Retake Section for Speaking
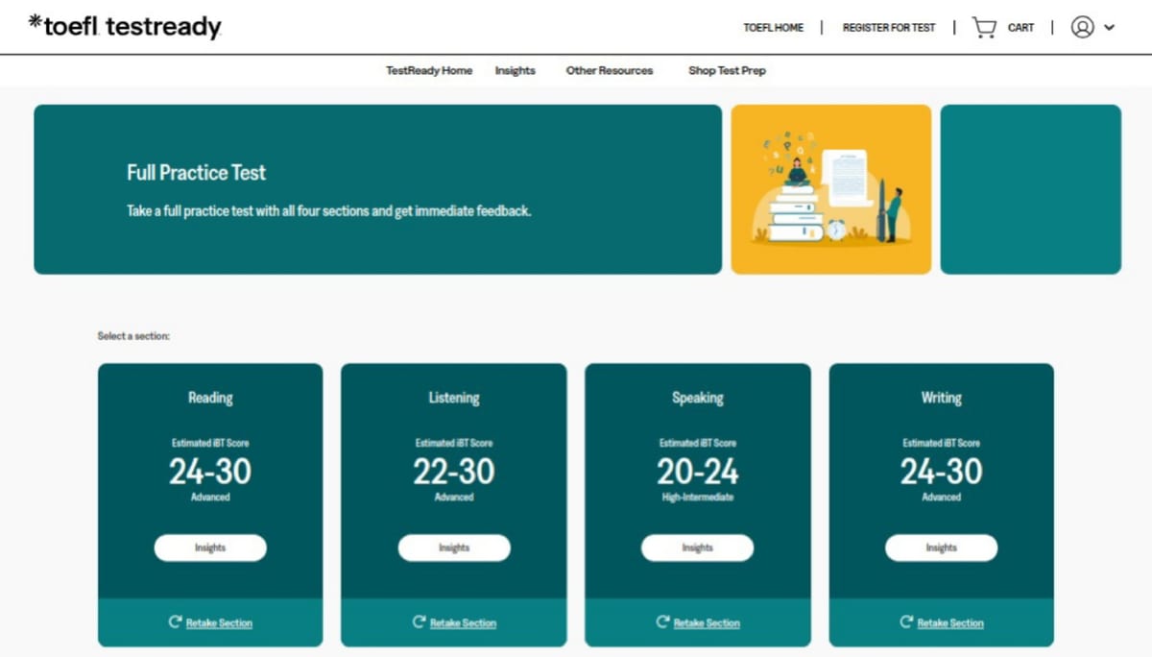This screenshot has width=1152, height=657. [707, 623]
